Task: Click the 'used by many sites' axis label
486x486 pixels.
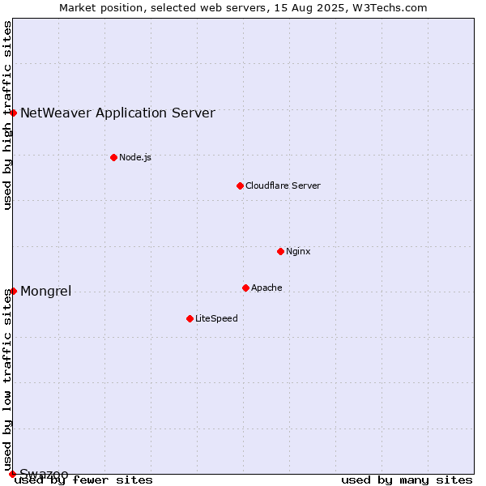Action: [407, 480]
